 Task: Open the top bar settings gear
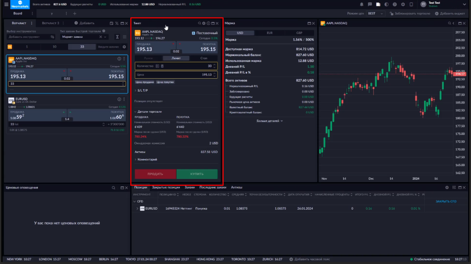click(403, 5)
